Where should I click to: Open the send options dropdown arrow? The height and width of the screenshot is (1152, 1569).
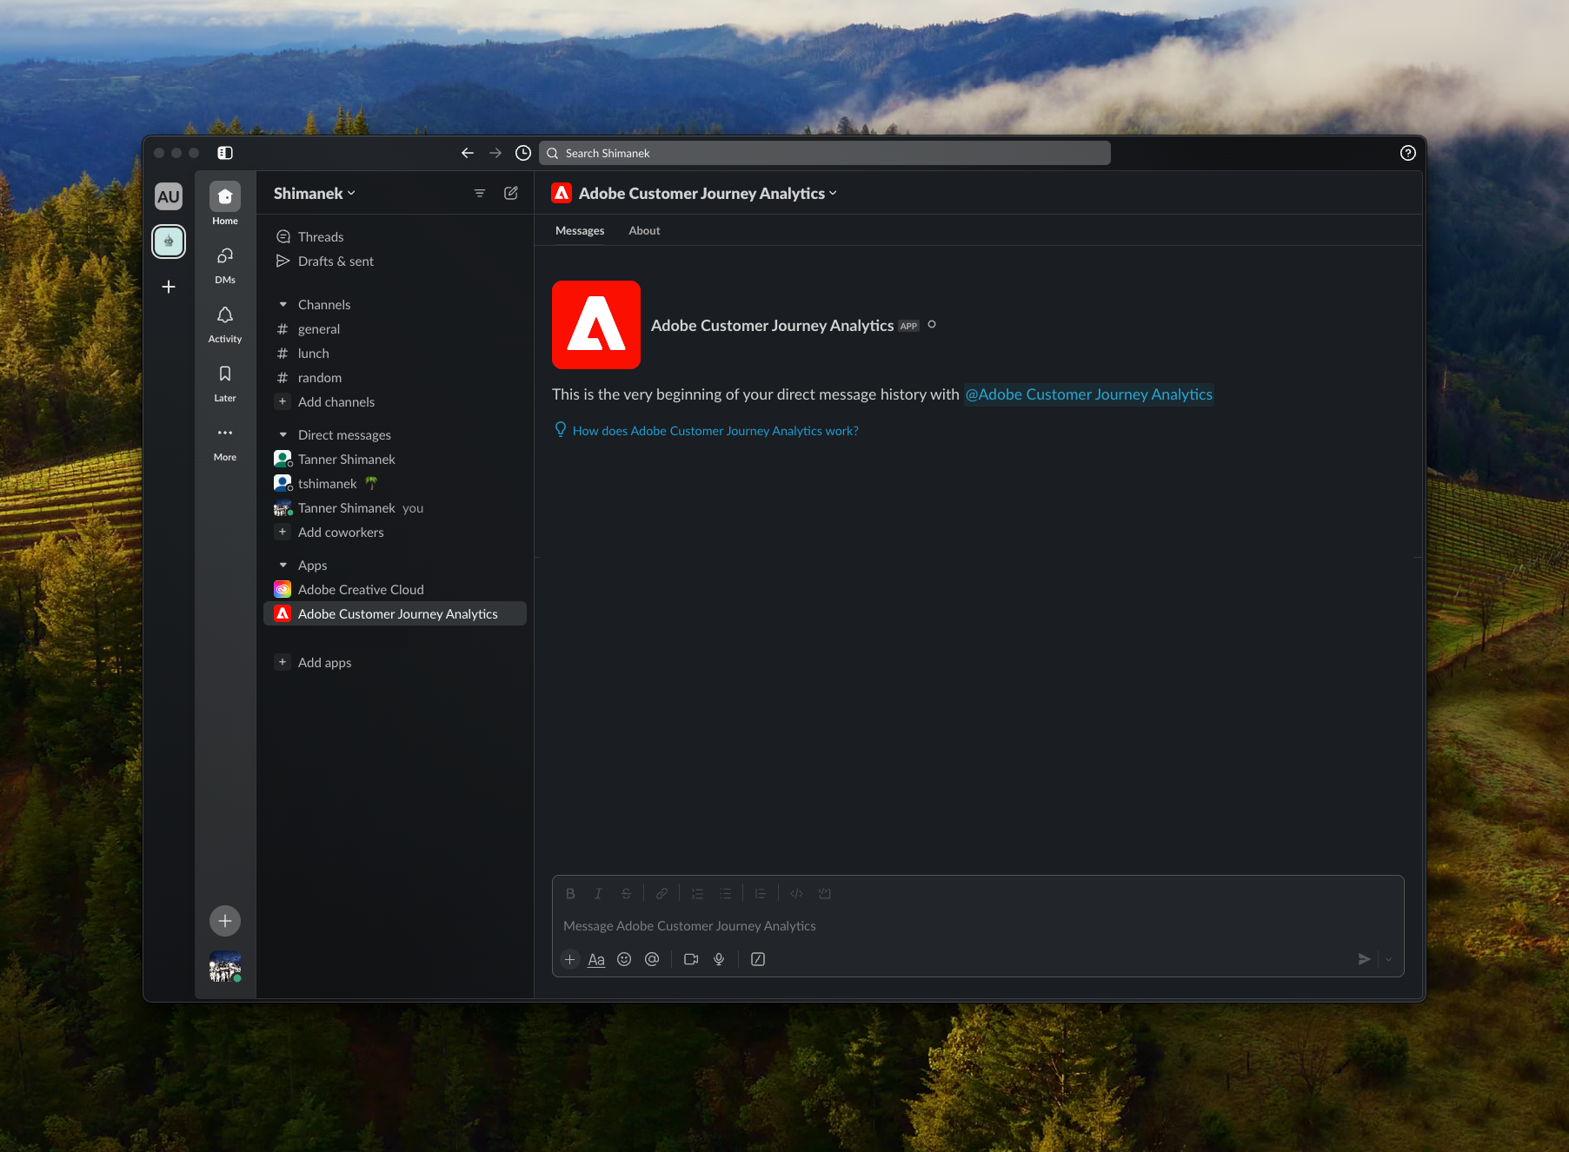(x=1388, y=959)
